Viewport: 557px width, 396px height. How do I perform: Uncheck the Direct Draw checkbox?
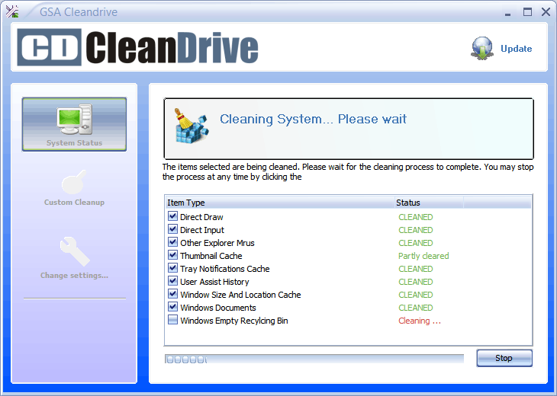pos(173,216)
